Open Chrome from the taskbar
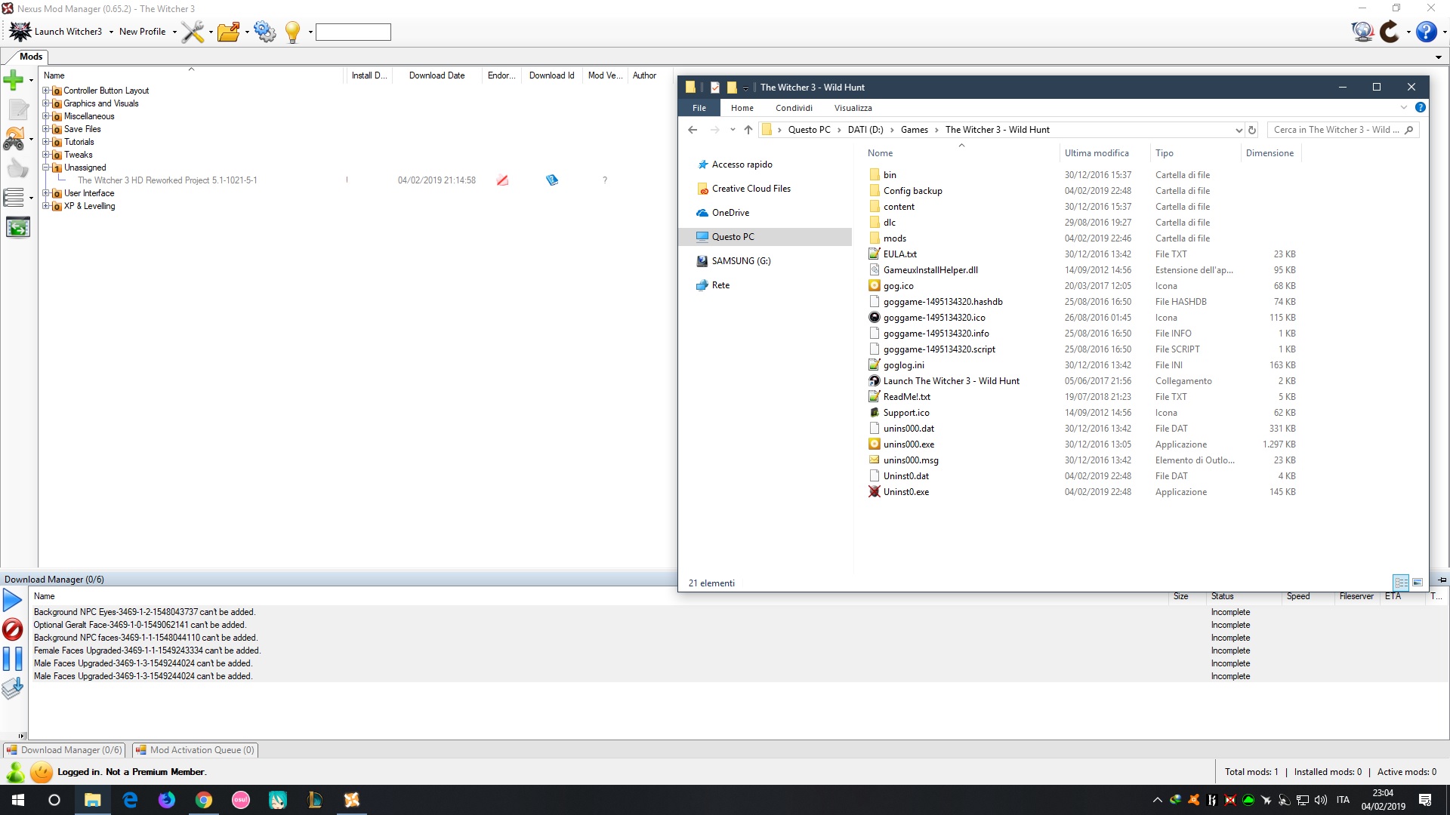 pyautogui.click(x=203, y=800)
